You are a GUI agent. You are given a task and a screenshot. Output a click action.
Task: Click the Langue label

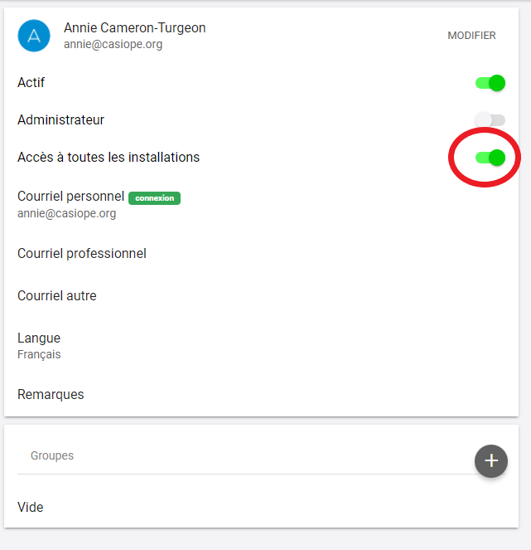click(39, 338)
